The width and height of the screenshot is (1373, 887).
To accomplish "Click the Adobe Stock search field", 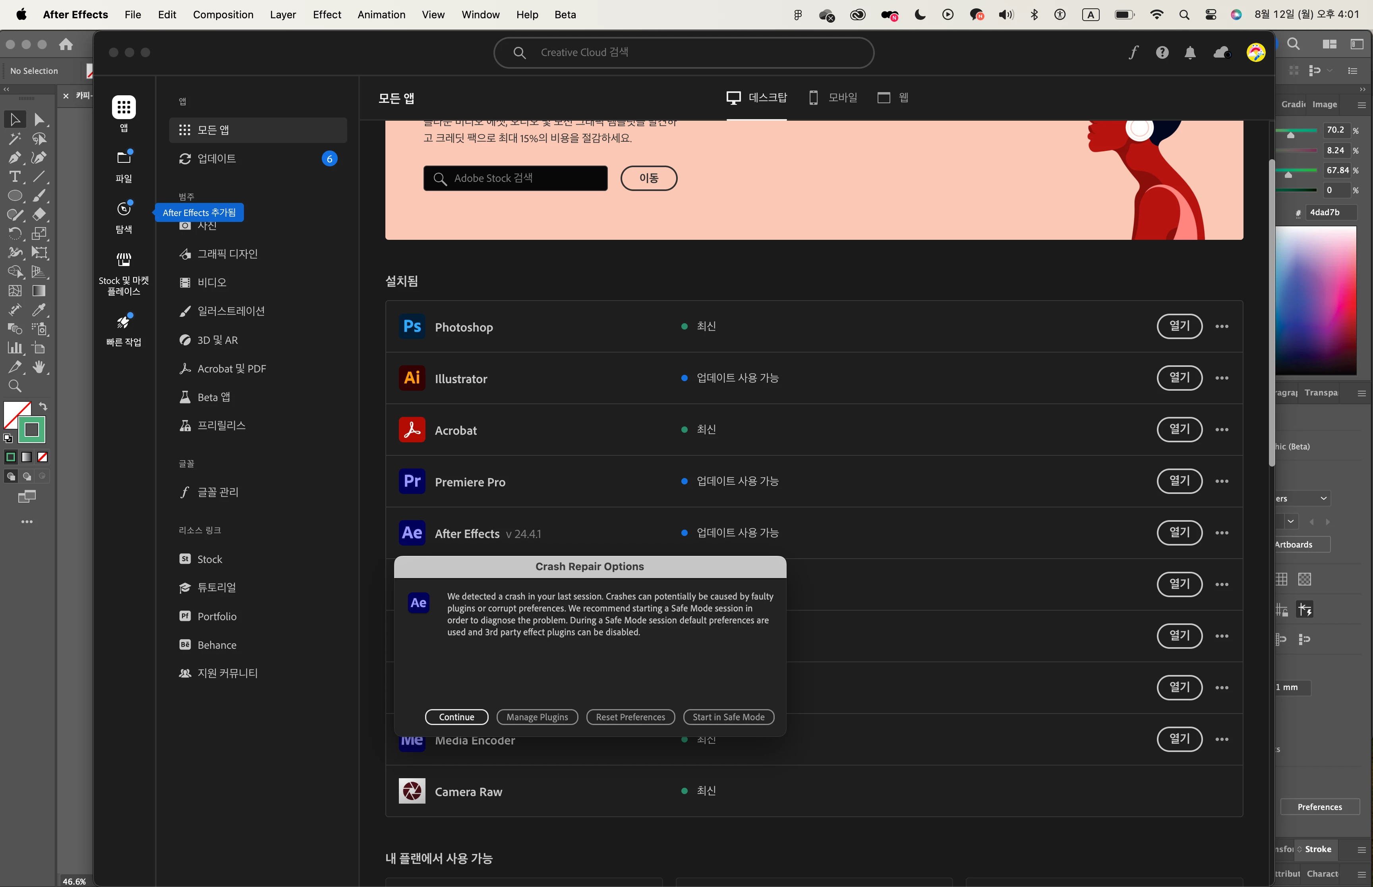I will click(516, 179).
